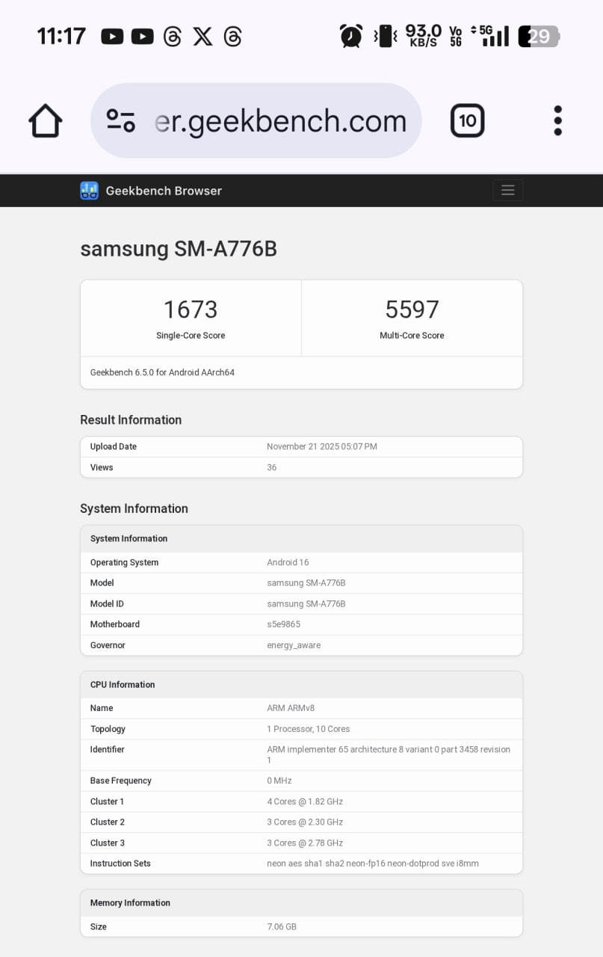
Task: Select the X notification icon
Action: point(203,36)
